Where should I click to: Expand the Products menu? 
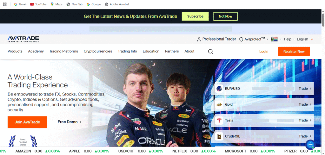pyautogui.click(x=15, y=51)
